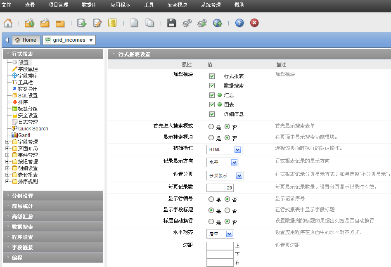391x267 pixels.
Task: Open the 设置分页 dropdown
Action: 225,176
